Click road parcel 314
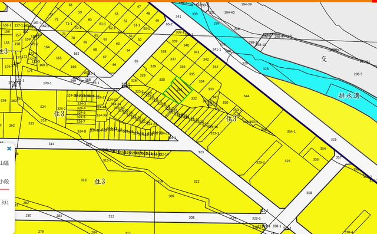This screenshot has width=377, height=234. [x=51, y=144]
